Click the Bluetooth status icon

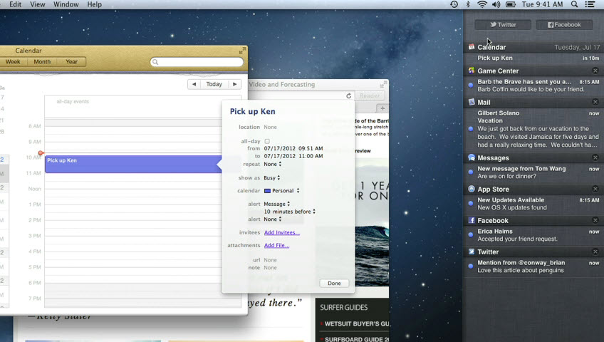point(468,4)
